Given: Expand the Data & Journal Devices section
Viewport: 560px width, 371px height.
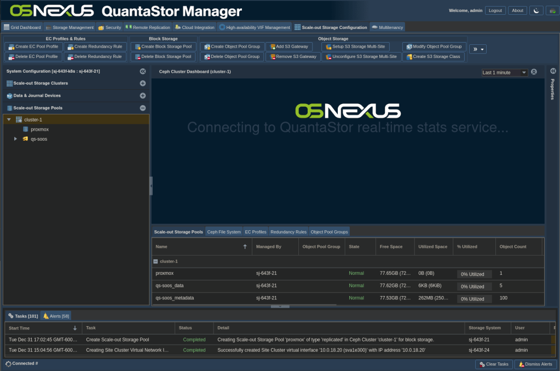Looking at the screenshot, I should 143,96.
